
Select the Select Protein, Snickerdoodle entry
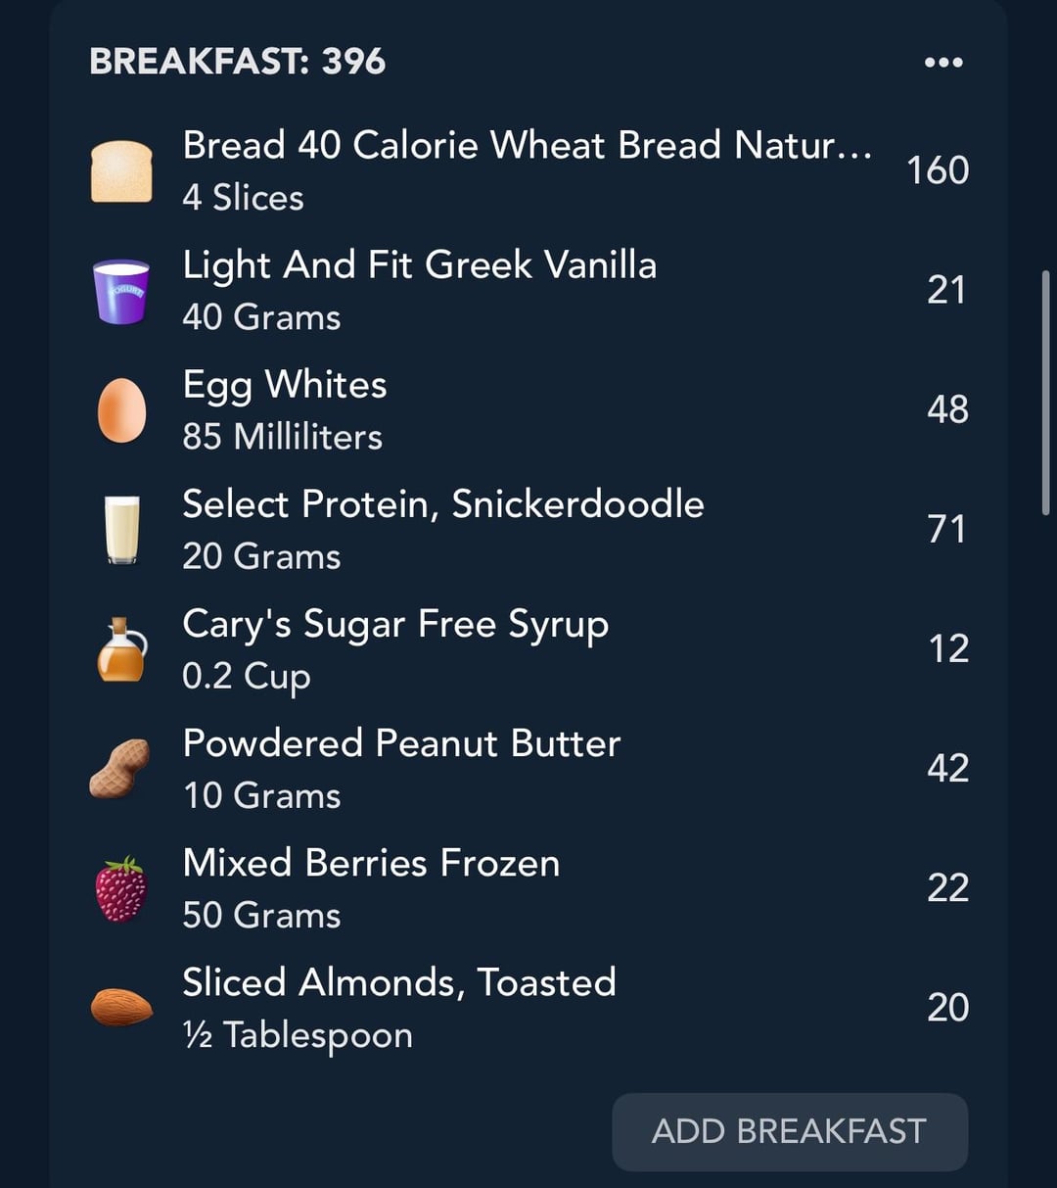click(x=528, y=529)
